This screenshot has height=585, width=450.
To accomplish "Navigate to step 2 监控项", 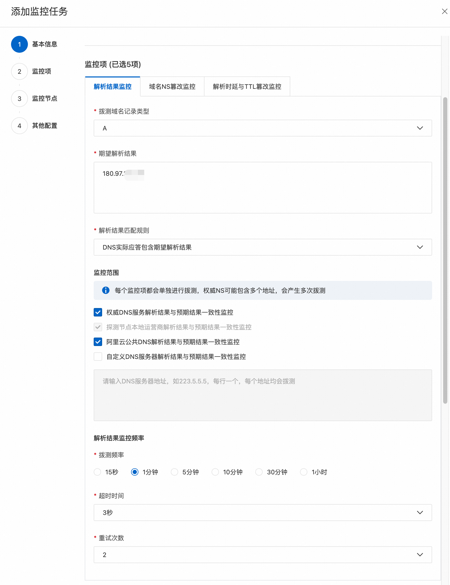I will pos(19,71).
